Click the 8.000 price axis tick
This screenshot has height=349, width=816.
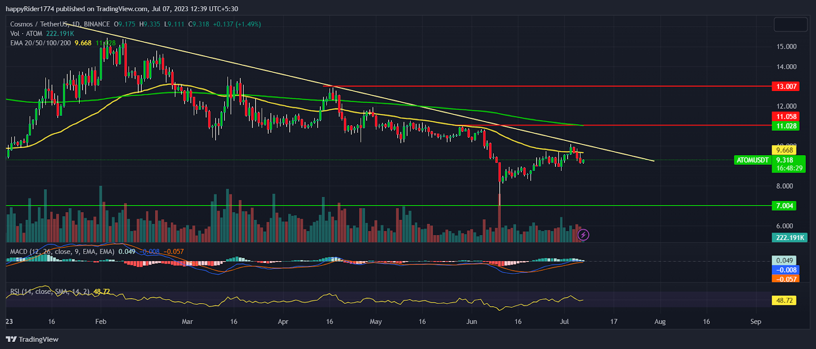(x=784, y=186)
